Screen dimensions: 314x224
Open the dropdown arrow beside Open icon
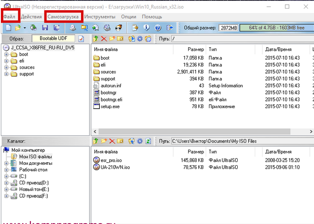25,28
